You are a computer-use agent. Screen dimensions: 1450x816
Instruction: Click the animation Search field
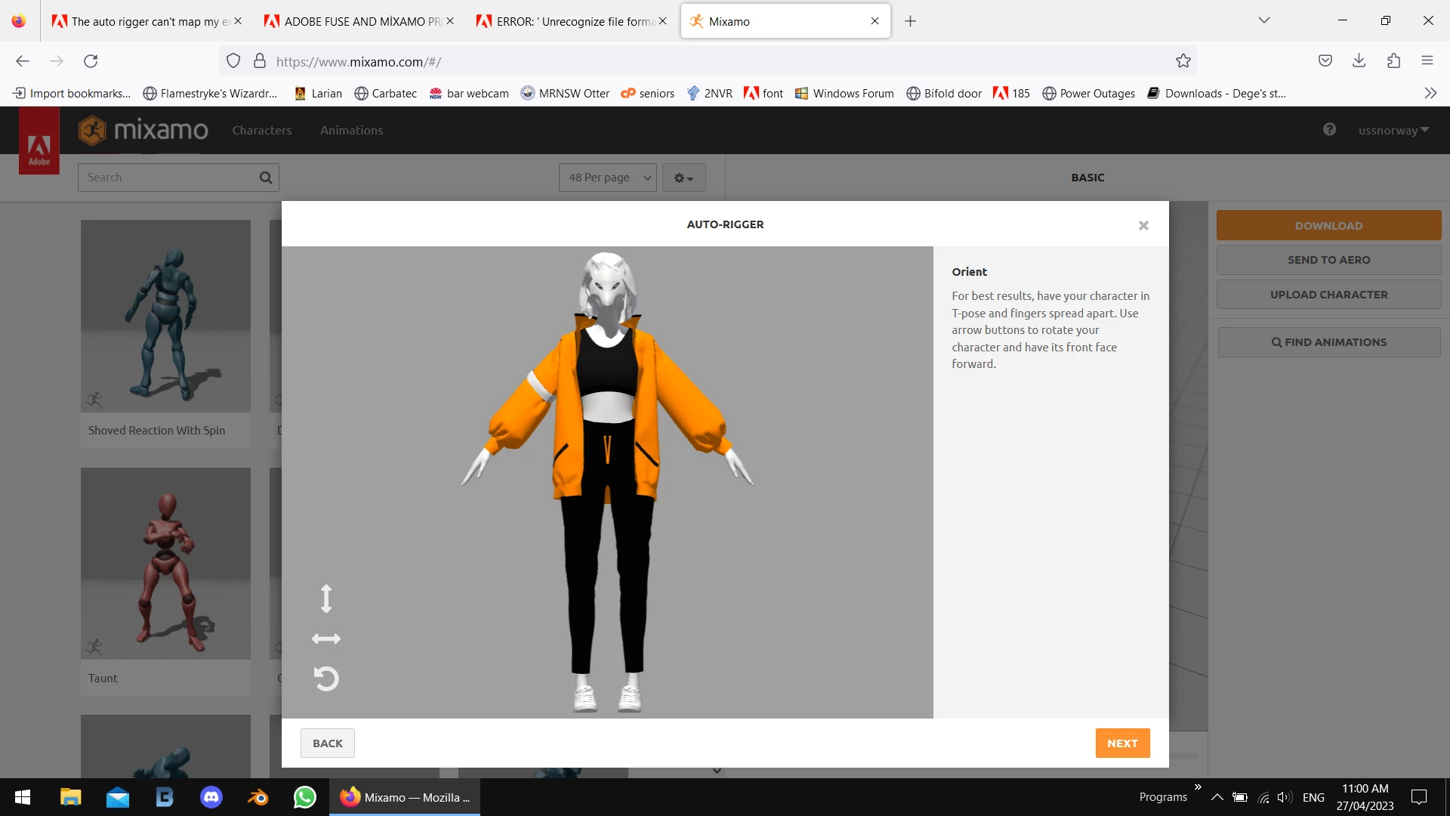click(x=168, y=178)
